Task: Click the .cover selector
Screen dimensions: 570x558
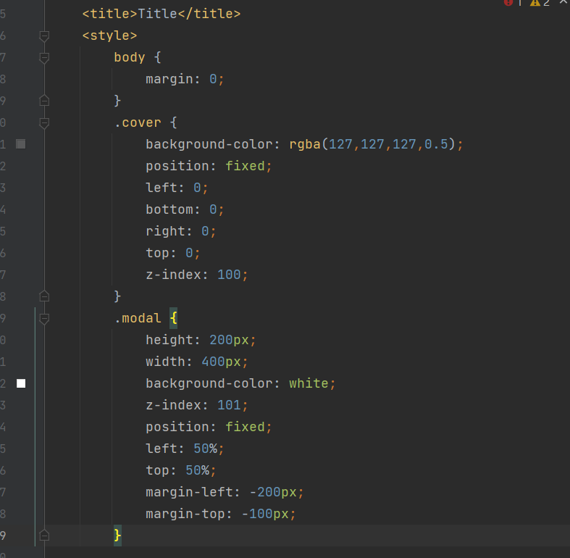Action: pyautogui.click(x=138, y=122)
